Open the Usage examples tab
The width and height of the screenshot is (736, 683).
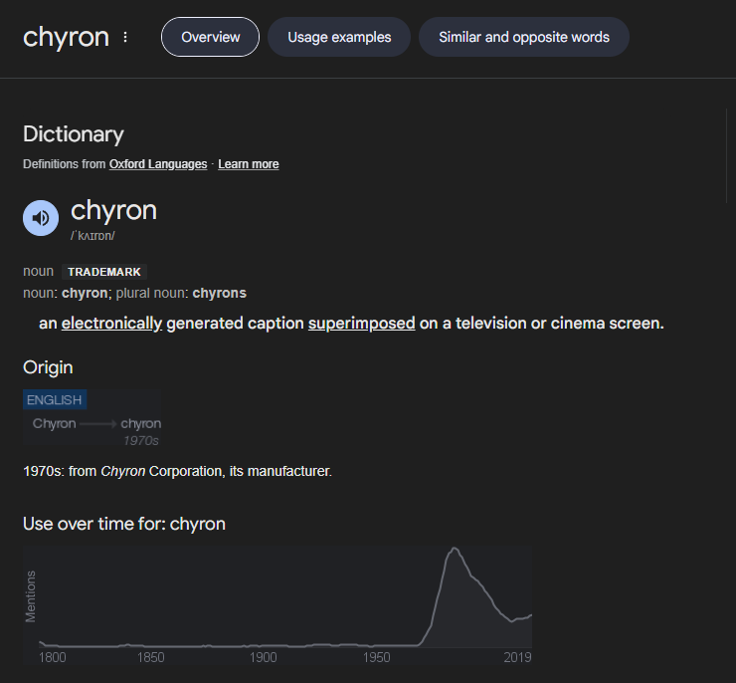(x=339, y=37)
